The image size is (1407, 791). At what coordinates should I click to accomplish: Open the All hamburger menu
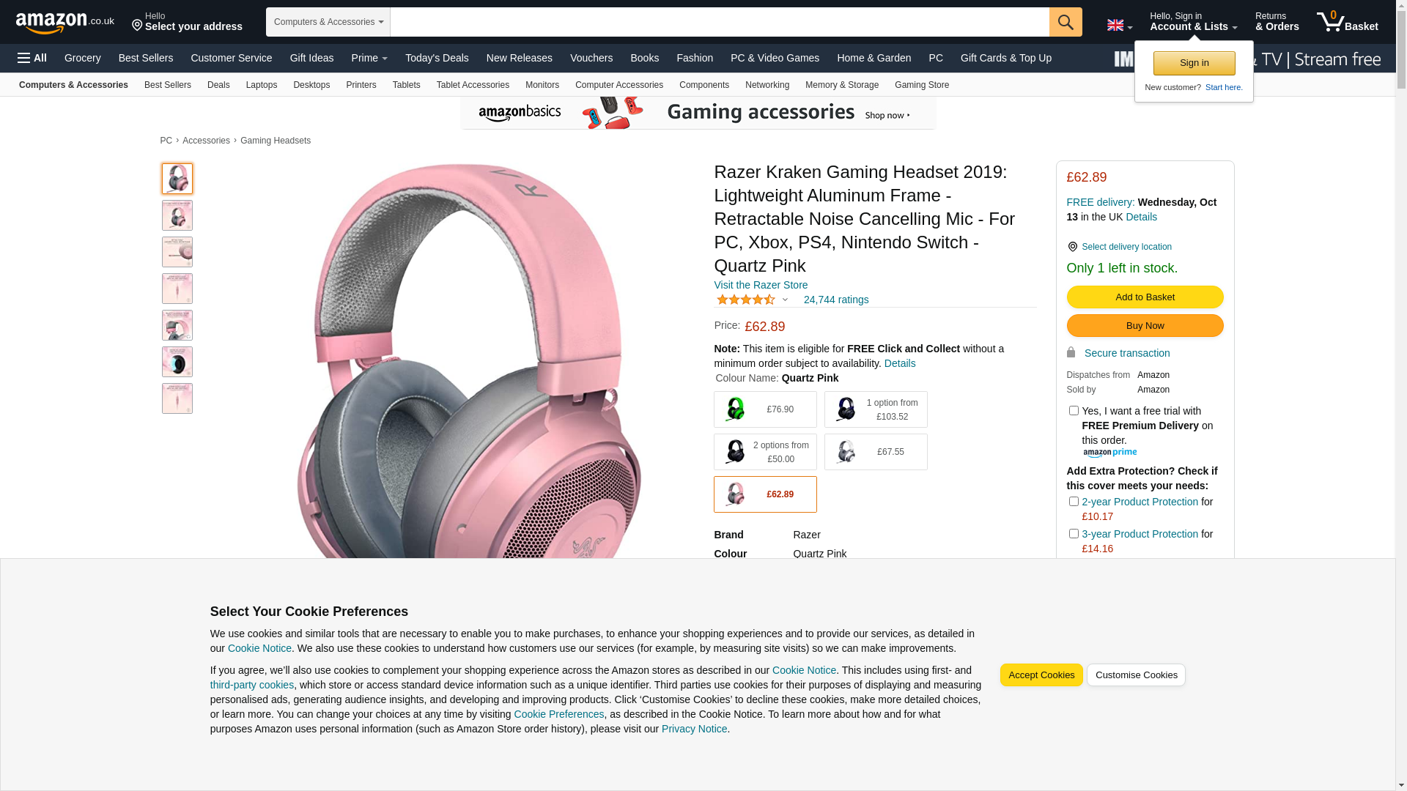[x=32, y=58]
